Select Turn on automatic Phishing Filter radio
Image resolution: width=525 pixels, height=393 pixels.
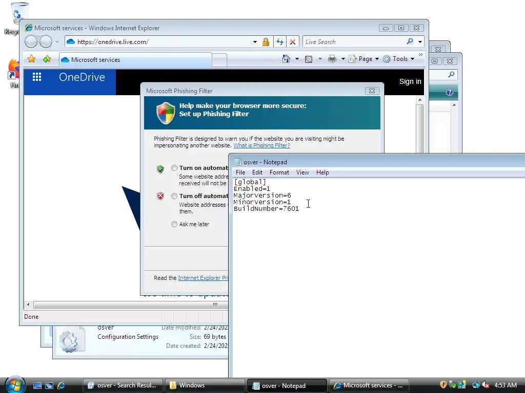tap(174, 168)
